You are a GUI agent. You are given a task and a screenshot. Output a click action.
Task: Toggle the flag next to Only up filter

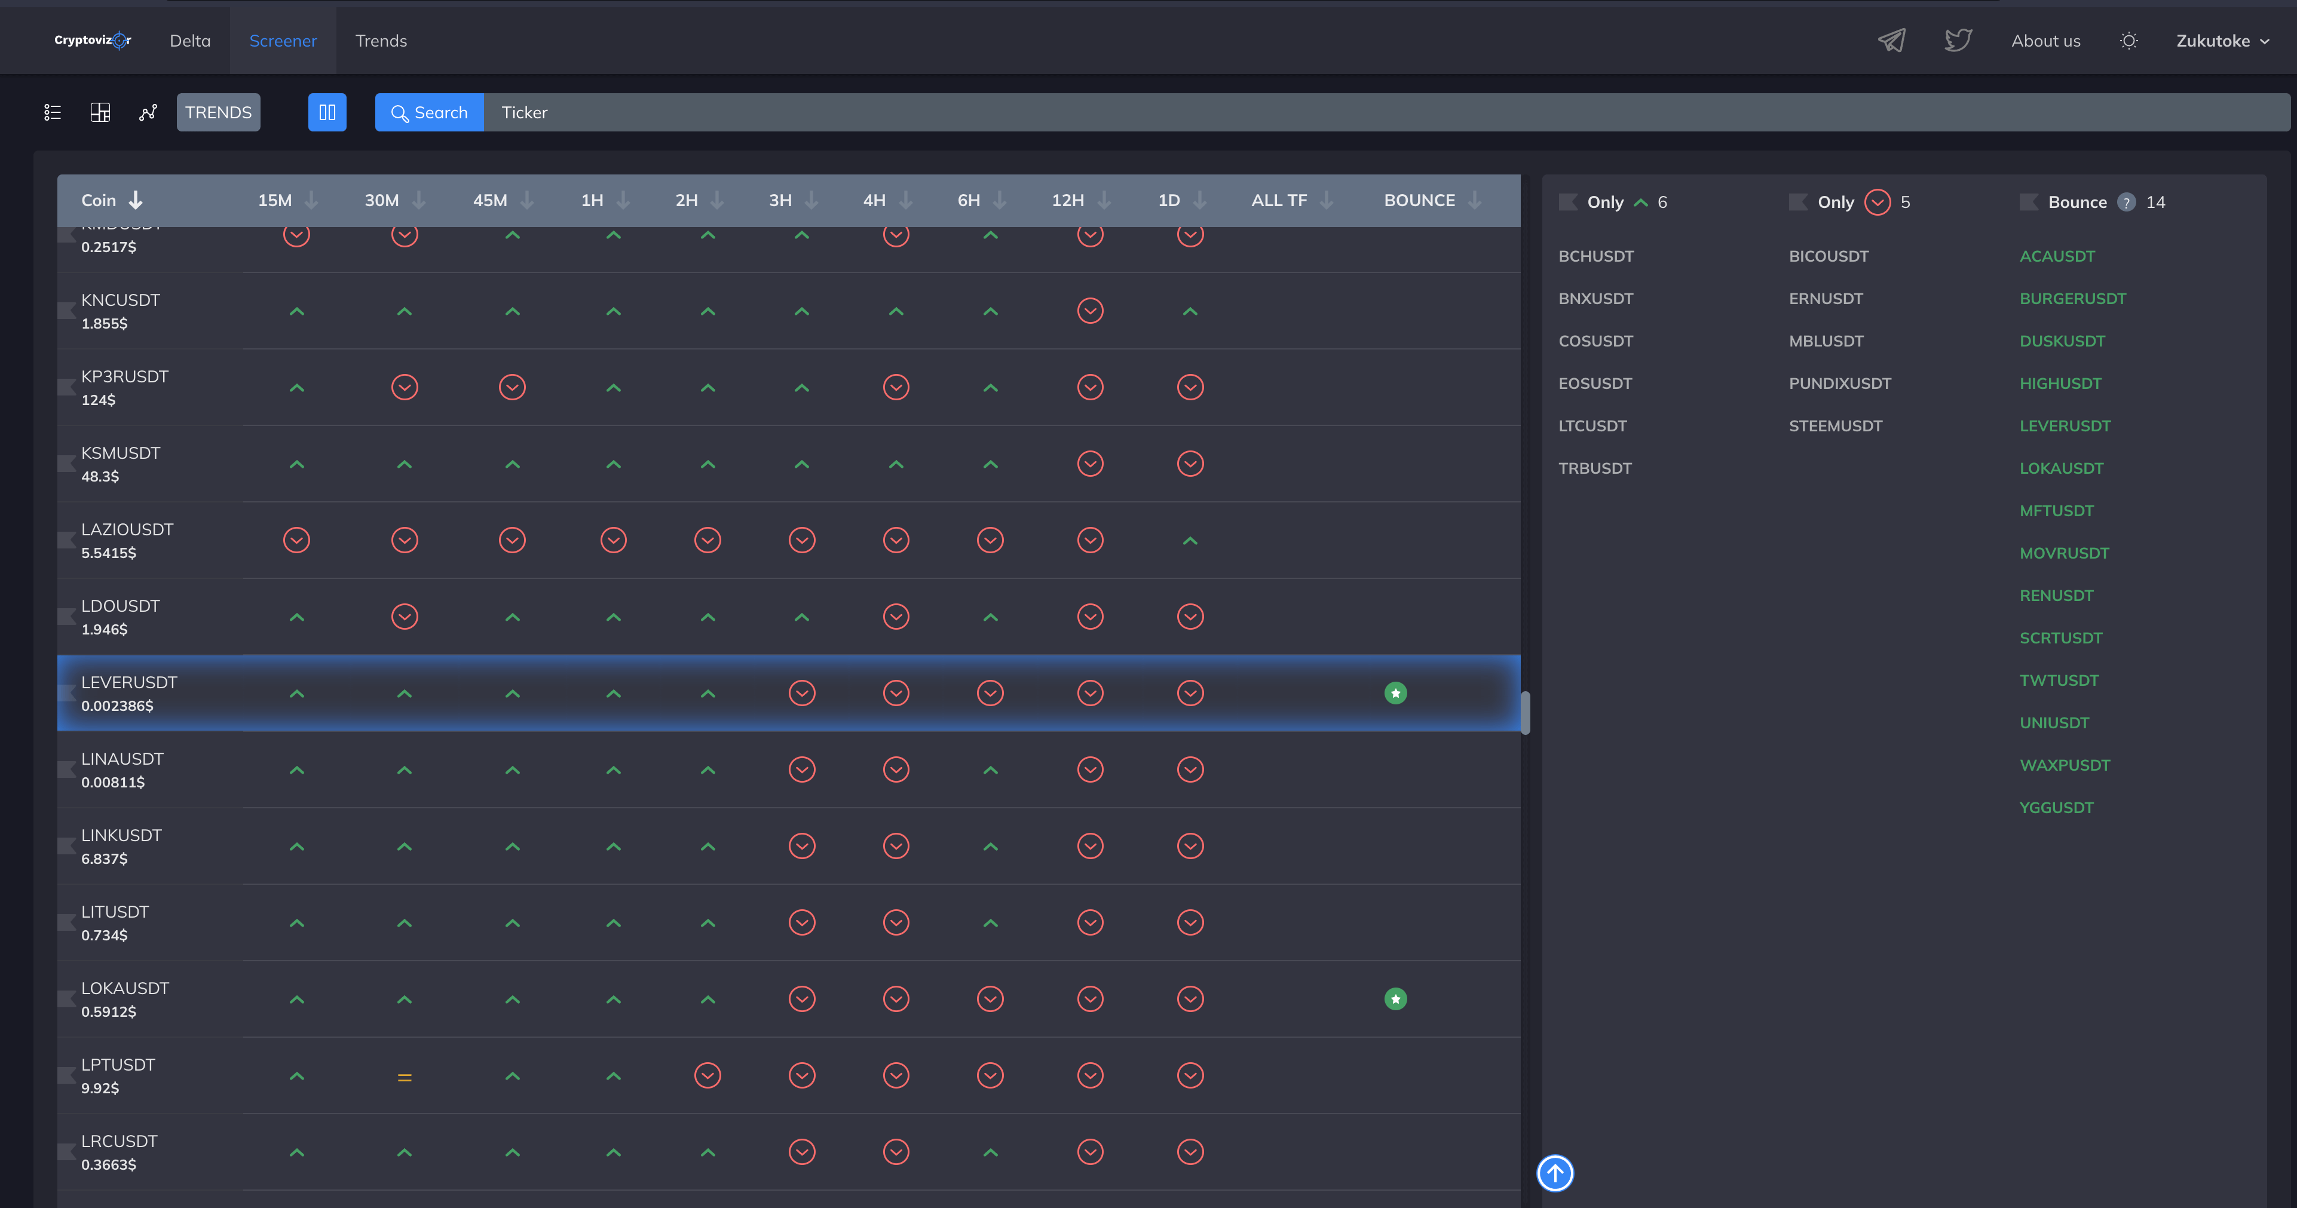[x=1567, y=203]
